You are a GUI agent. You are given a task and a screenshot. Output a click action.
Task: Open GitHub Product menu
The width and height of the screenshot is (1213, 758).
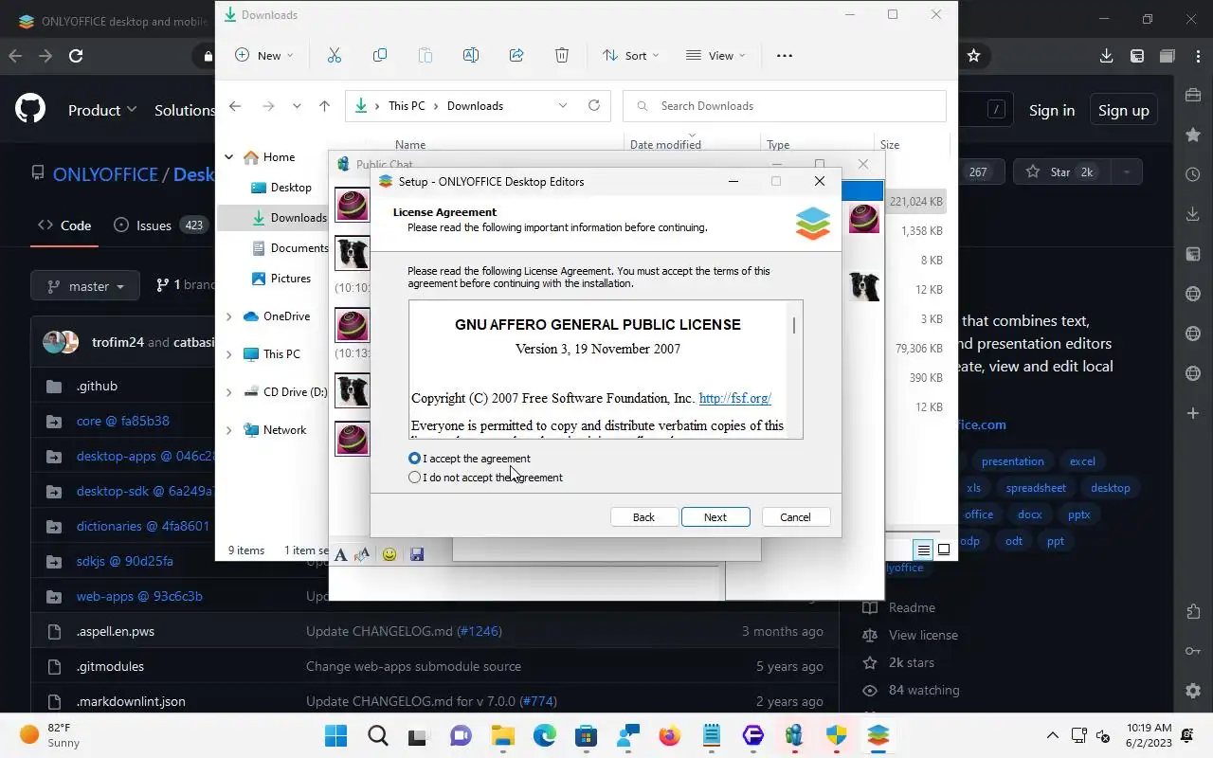pos(102,111)
